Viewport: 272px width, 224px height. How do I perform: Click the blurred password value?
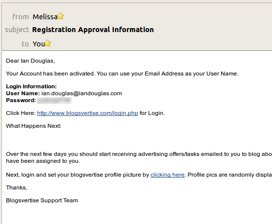click(54, 101)
